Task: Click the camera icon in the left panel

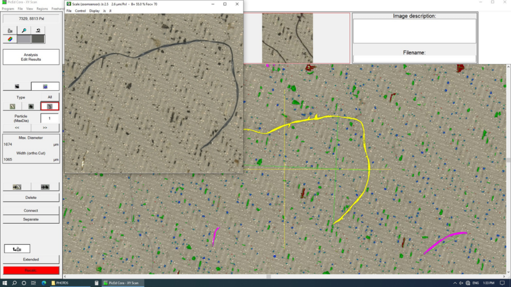Action: [10, 30]
